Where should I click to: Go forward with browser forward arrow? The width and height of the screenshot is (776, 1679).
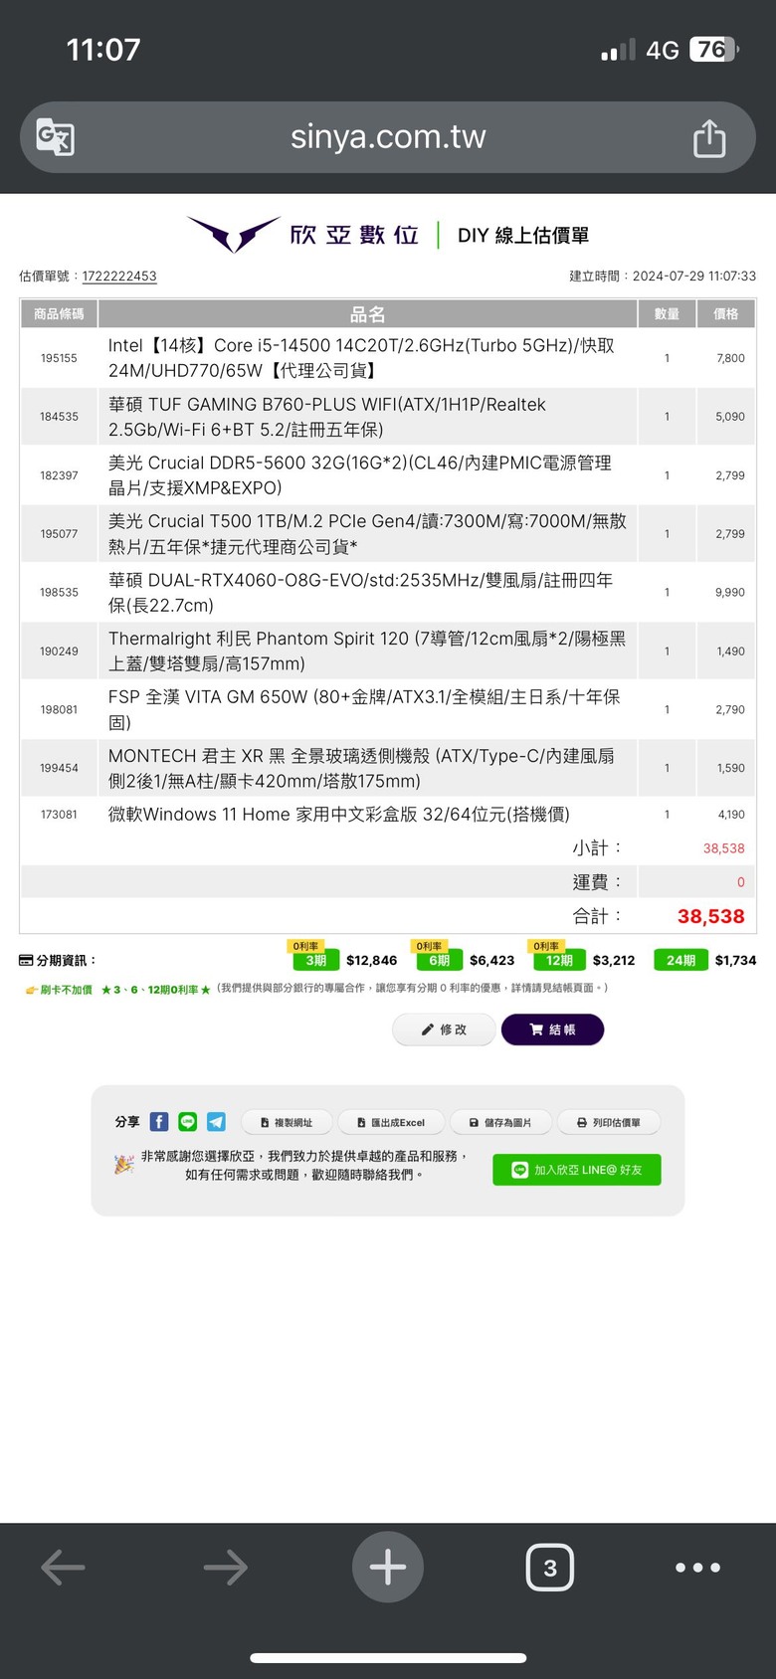pyautogui.click(x=226, y=1568)
